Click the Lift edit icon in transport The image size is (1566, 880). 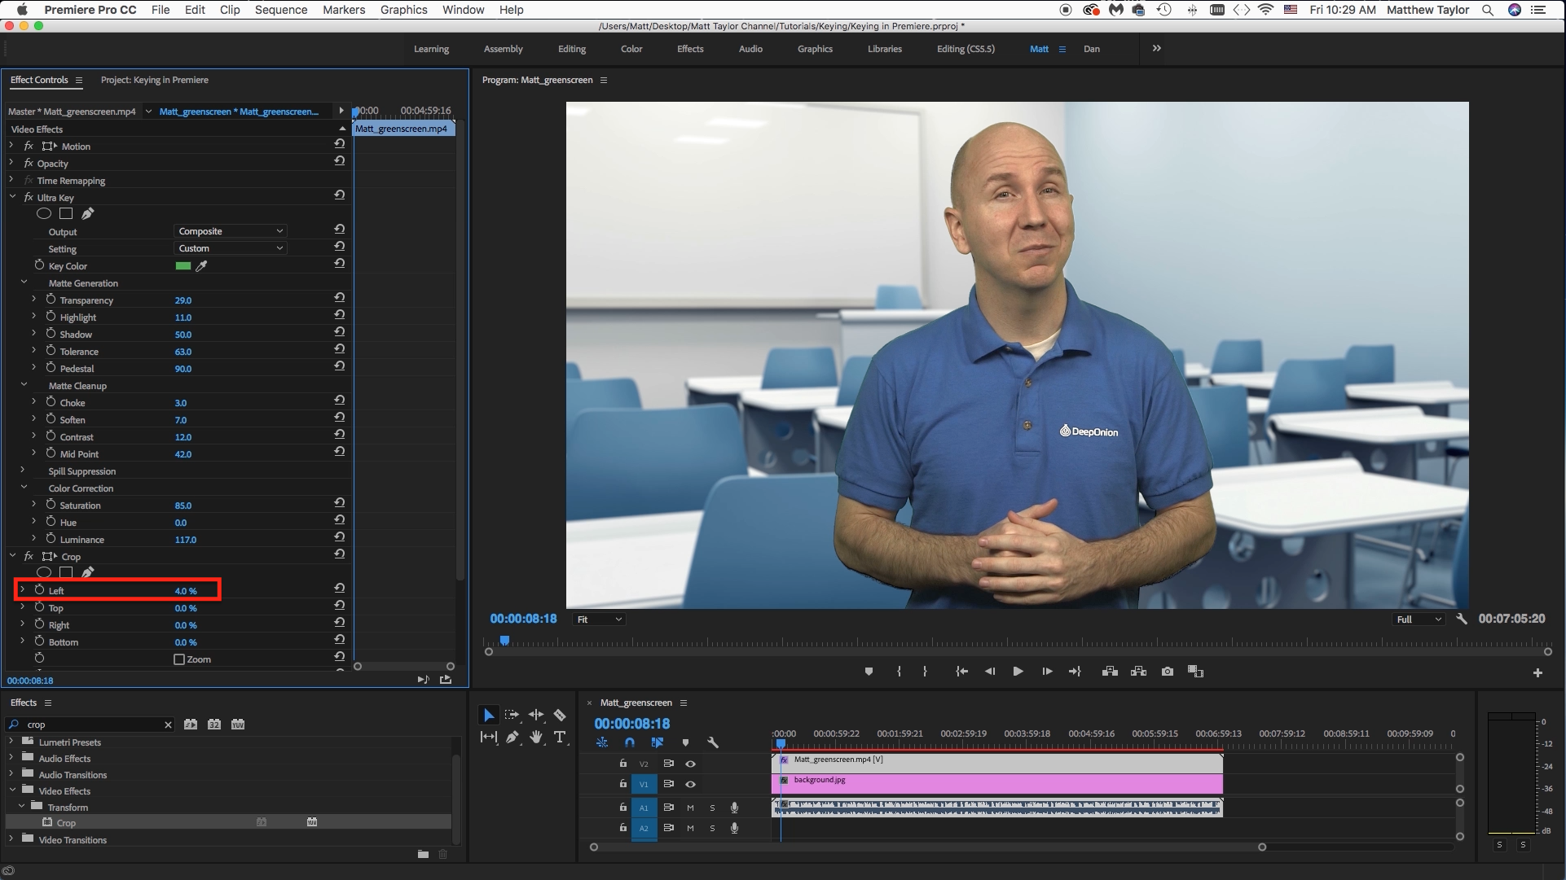(x=1106, y=671)
